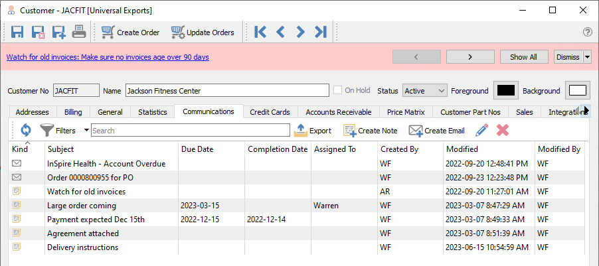Refresh the communications list

point(26,131)
